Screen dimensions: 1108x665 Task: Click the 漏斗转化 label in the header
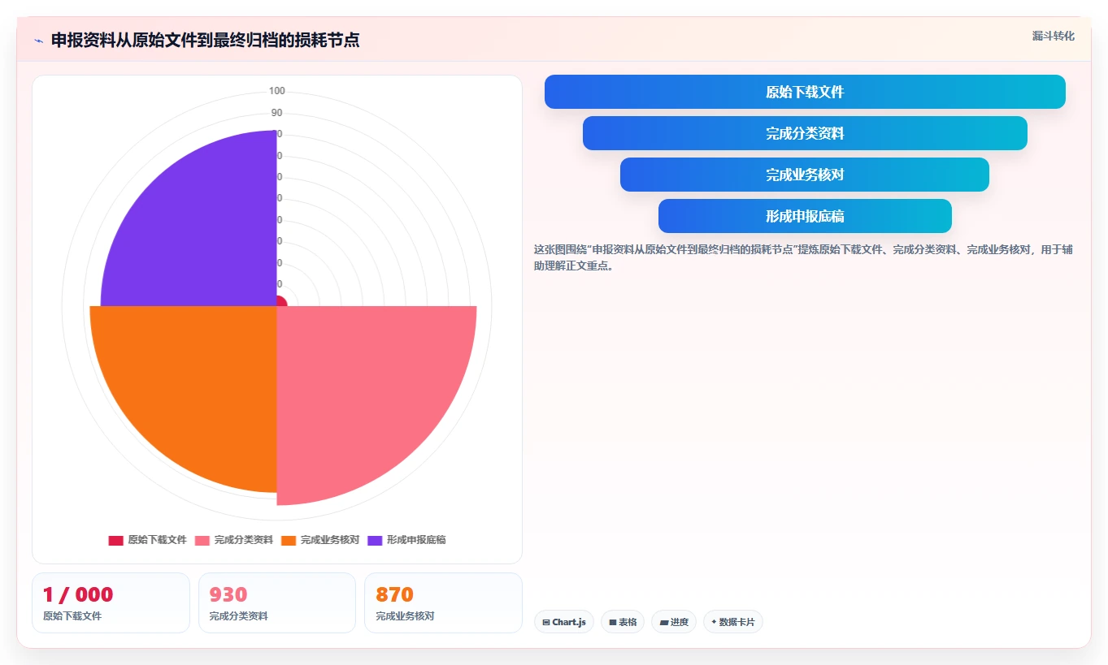pyautogui.click(x=1054, y=37)
